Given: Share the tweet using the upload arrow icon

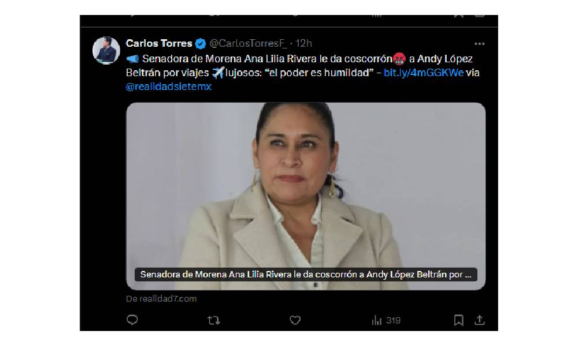Looking at the screenshot, I should [480, 320].
